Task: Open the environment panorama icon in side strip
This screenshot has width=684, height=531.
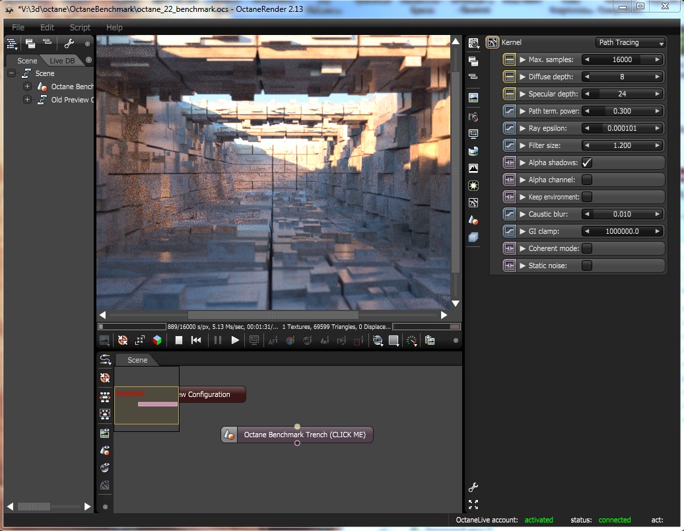Action: (x=473, y=151)
